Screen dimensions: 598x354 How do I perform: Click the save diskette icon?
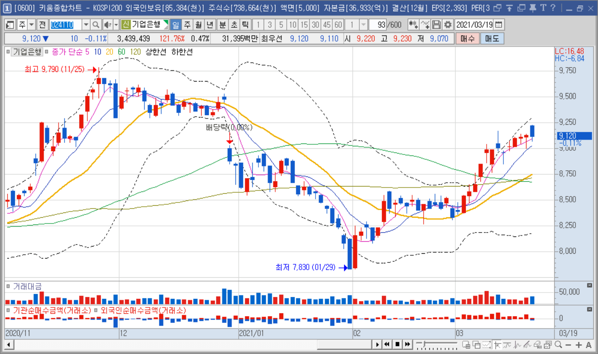(x=436, y=24)
